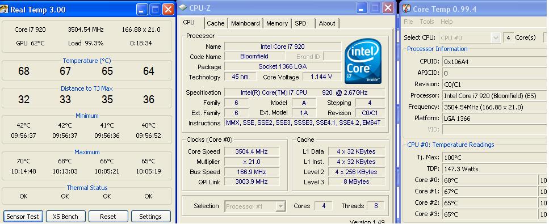
Task: Reset Real Temp min/max values
Action: coord(108,216)
